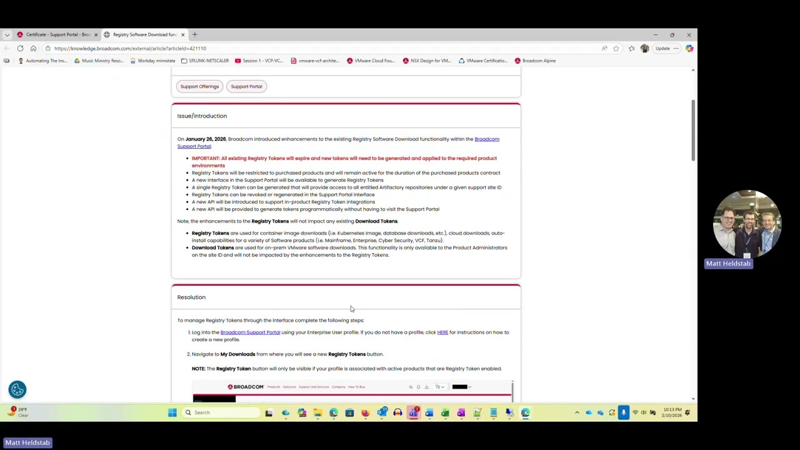Click the Update button in browser toolbar
Screen dimensions: 800x450
click(x=662, y=48)
